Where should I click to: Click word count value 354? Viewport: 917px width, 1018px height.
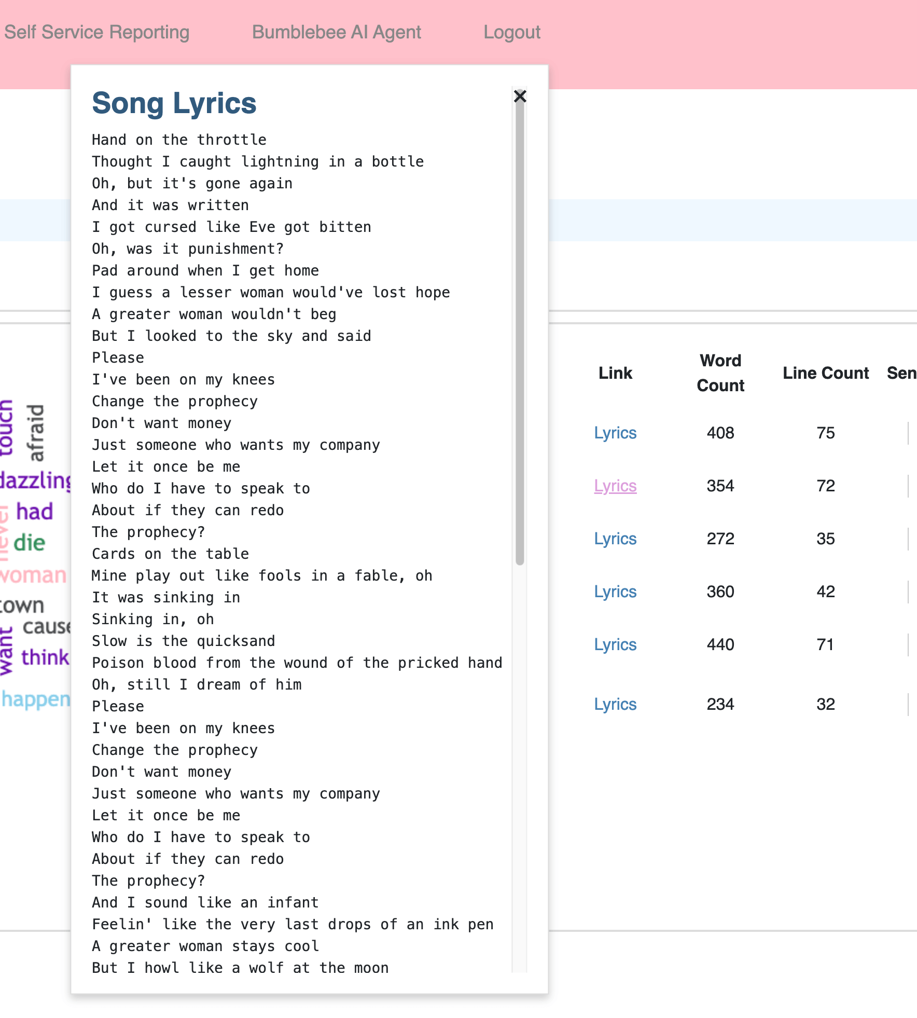click(x=720, y=486)
